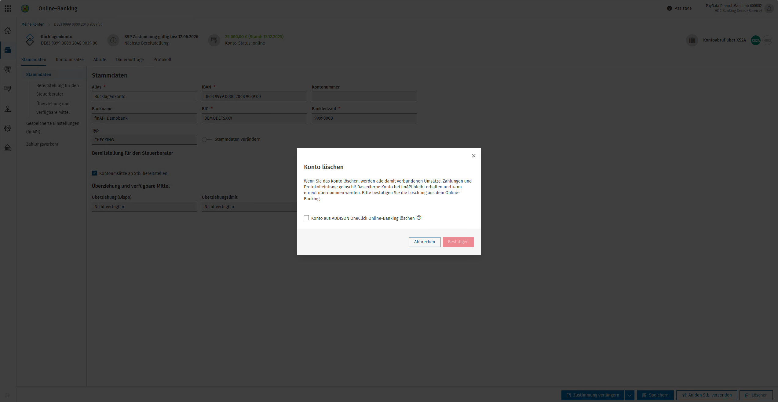
Task: Select the accounts wallet icon in sidebar
Action: (8, 50)
